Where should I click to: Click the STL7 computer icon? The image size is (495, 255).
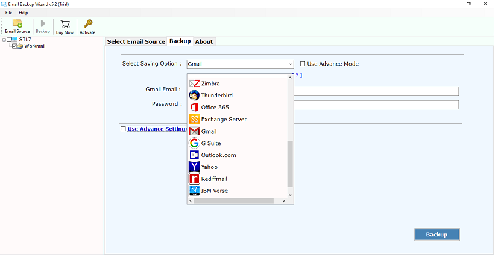[14, 39]
